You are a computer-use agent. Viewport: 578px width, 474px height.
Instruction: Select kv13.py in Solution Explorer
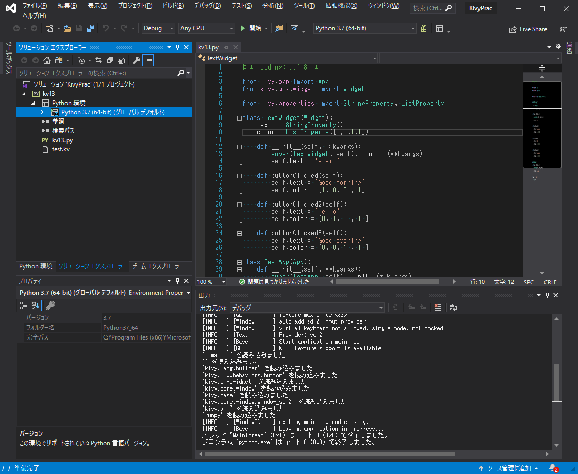[x=62, y=140]
